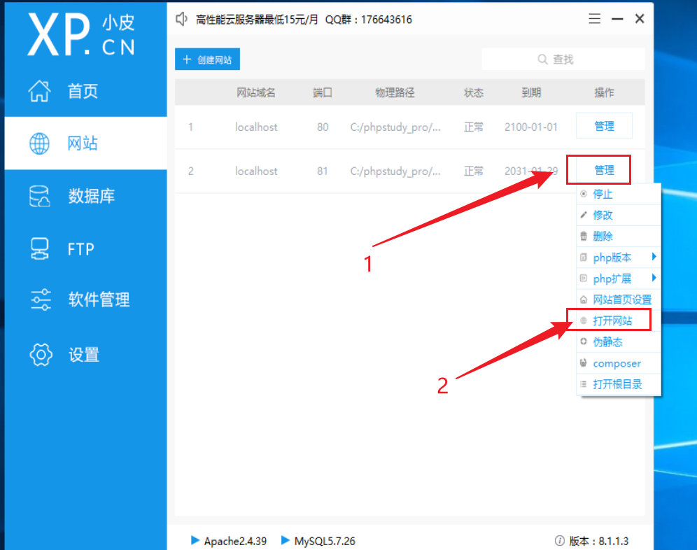
Task: Choose composer menu entry
Action: [x=619, y=363]
